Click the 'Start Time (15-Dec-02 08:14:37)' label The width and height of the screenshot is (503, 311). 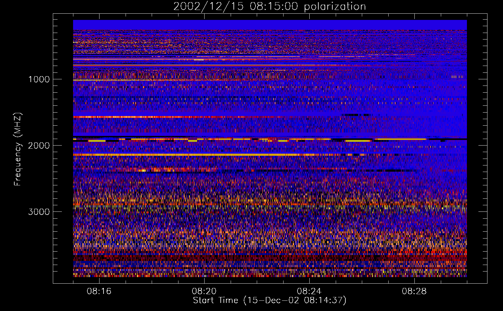(x=270, y=300)
